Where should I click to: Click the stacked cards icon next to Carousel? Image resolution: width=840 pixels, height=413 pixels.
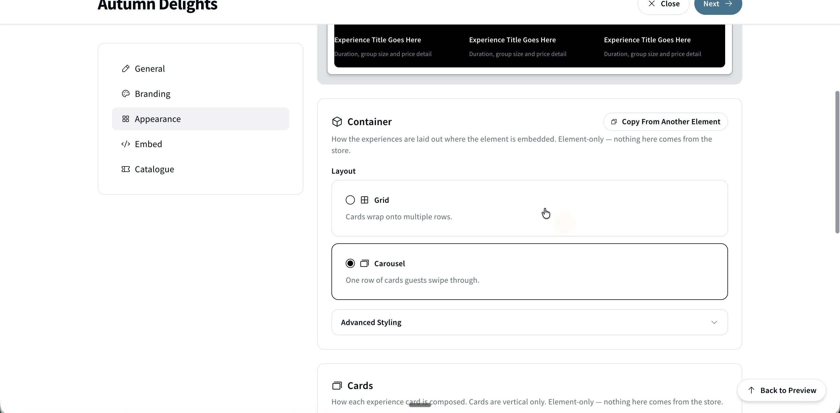pyautogui.click(x=365, y=263)
